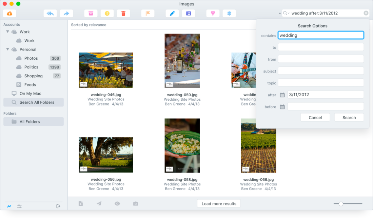
Task: Mark as spam with the yellow exclamation icon
Action: tap(107, 13)
